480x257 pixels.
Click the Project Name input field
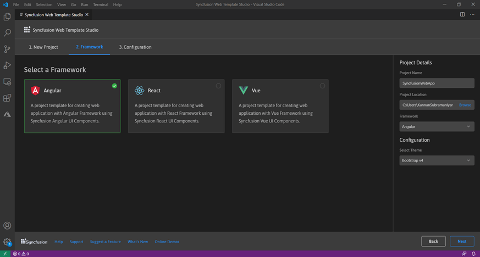click(x=437, y=83)
